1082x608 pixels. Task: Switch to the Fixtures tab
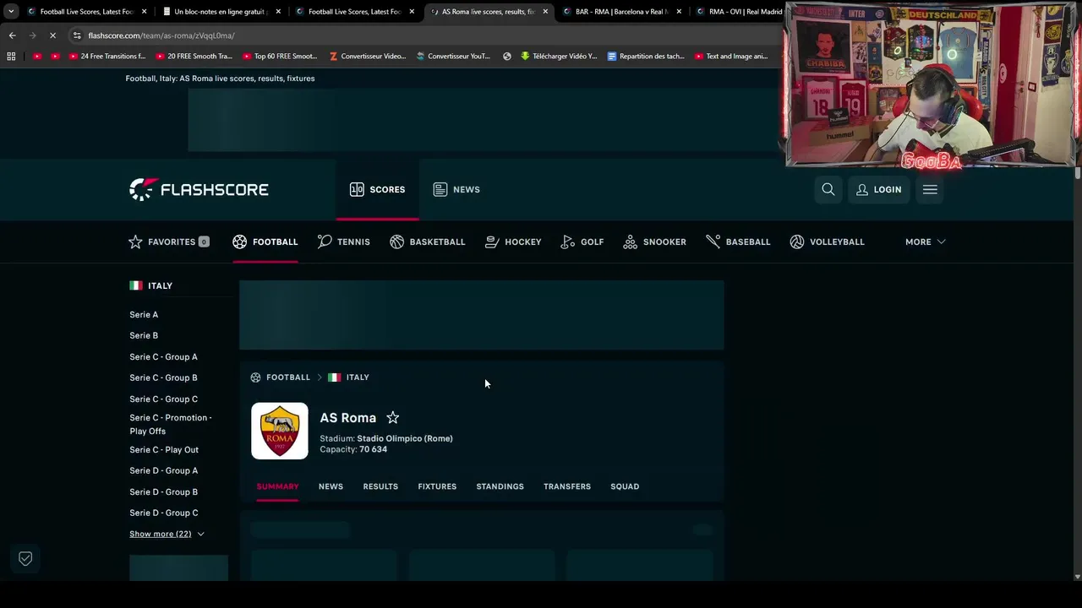(437, 486)
